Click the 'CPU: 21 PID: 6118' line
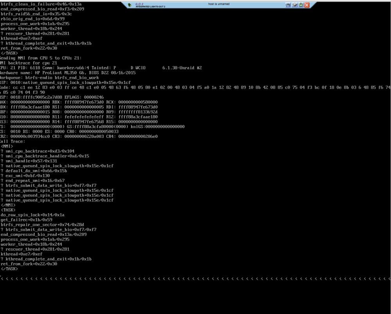 (101, 68)
